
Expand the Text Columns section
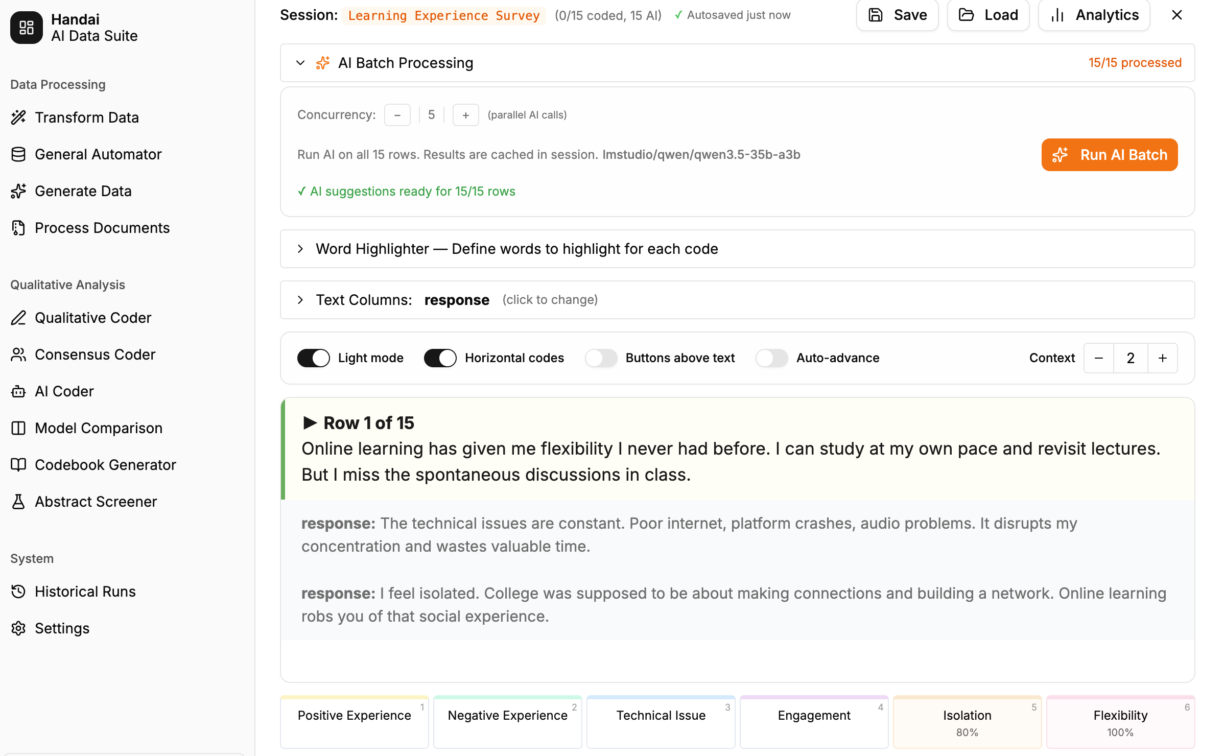pos(300,300)
